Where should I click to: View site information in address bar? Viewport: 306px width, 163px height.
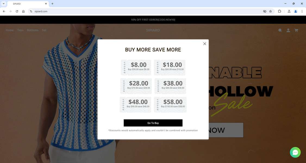[x=31, y=11]
